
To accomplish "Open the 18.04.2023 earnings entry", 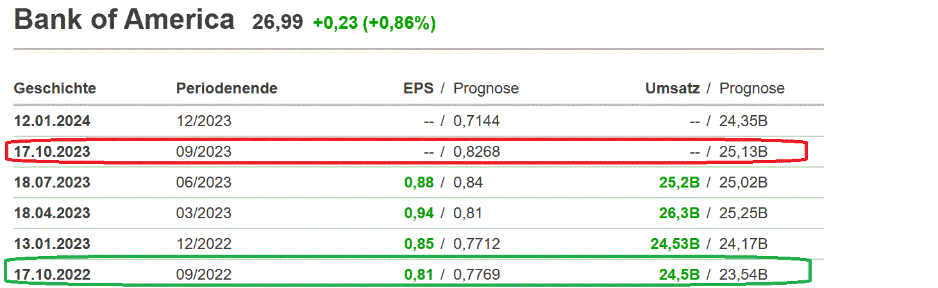I will coord(53,213).
